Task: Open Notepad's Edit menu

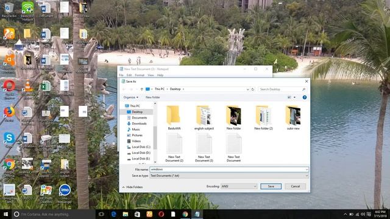Action: point(129,75)
